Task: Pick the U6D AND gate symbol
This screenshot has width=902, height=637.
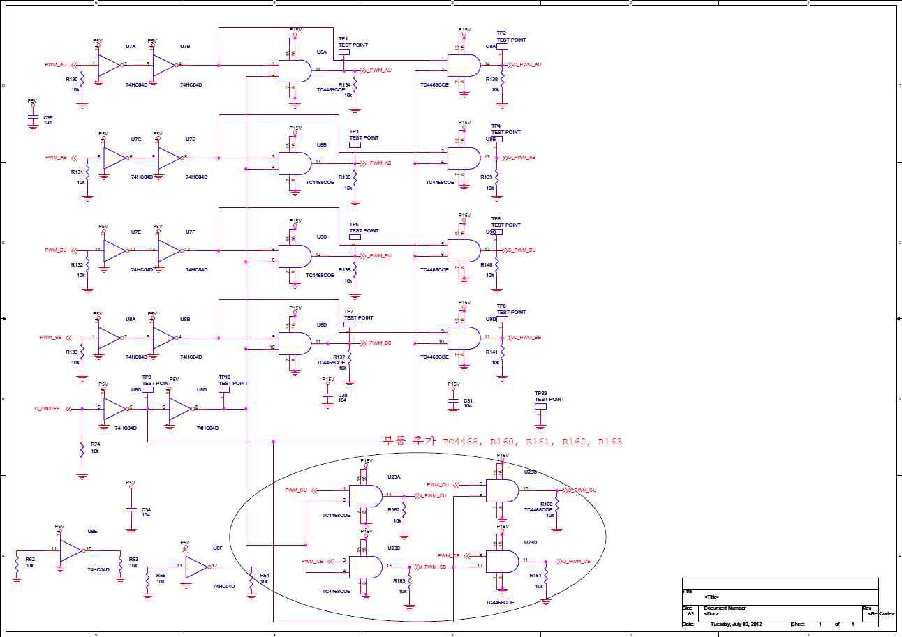Action: (294, 343)
